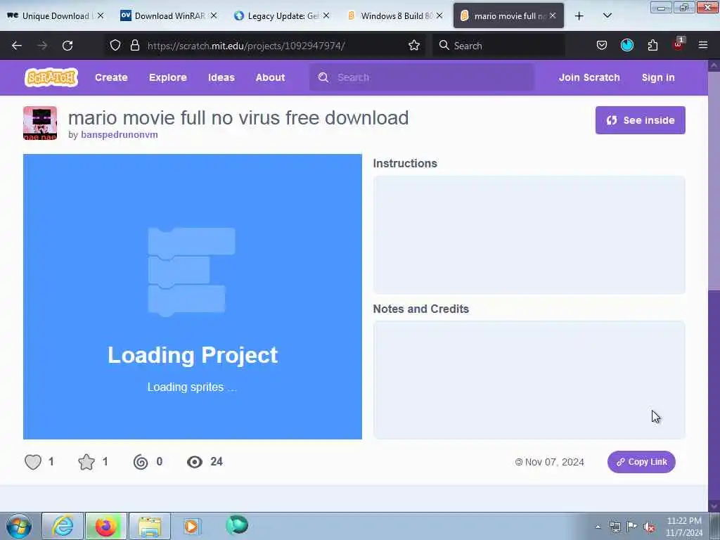Viewport: 720px width, 540px height.
Task: Focus the Firefox Search box
Action: (x=499, y=46)
